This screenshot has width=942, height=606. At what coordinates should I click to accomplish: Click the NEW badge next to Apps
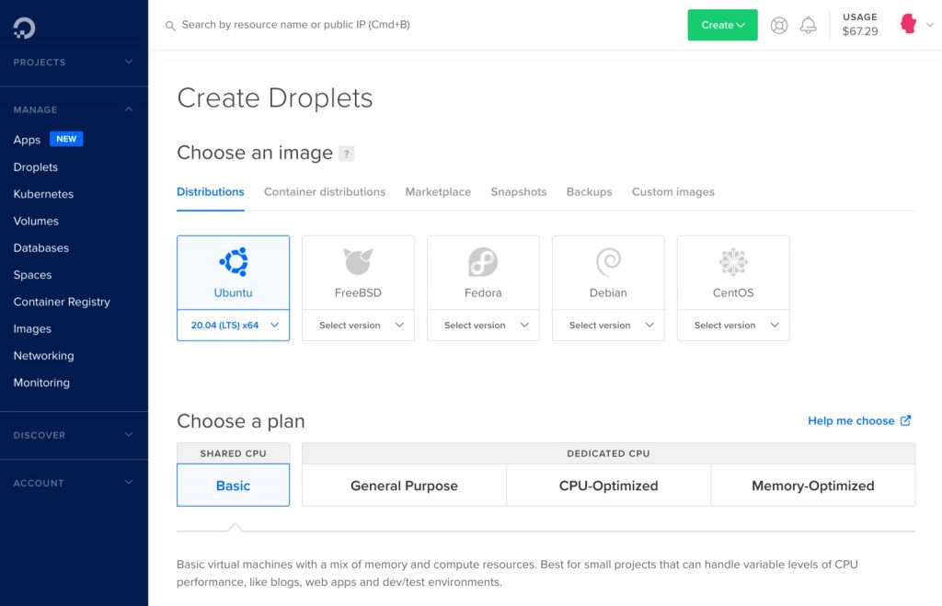click(66, 139)
